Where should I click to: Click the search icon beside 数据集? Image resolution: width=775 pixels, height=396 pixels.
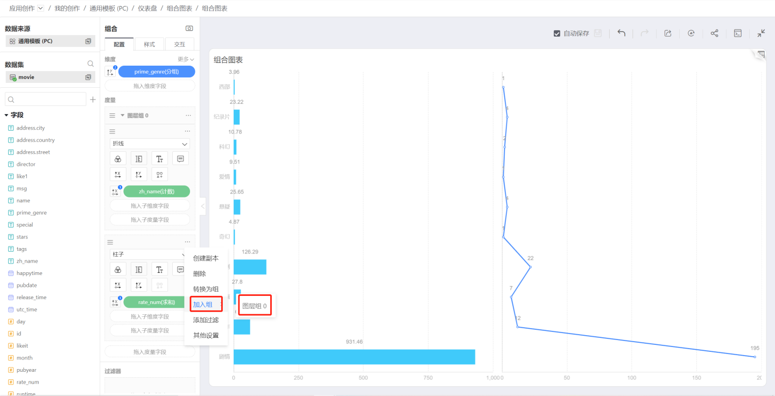tap(90, 64)
